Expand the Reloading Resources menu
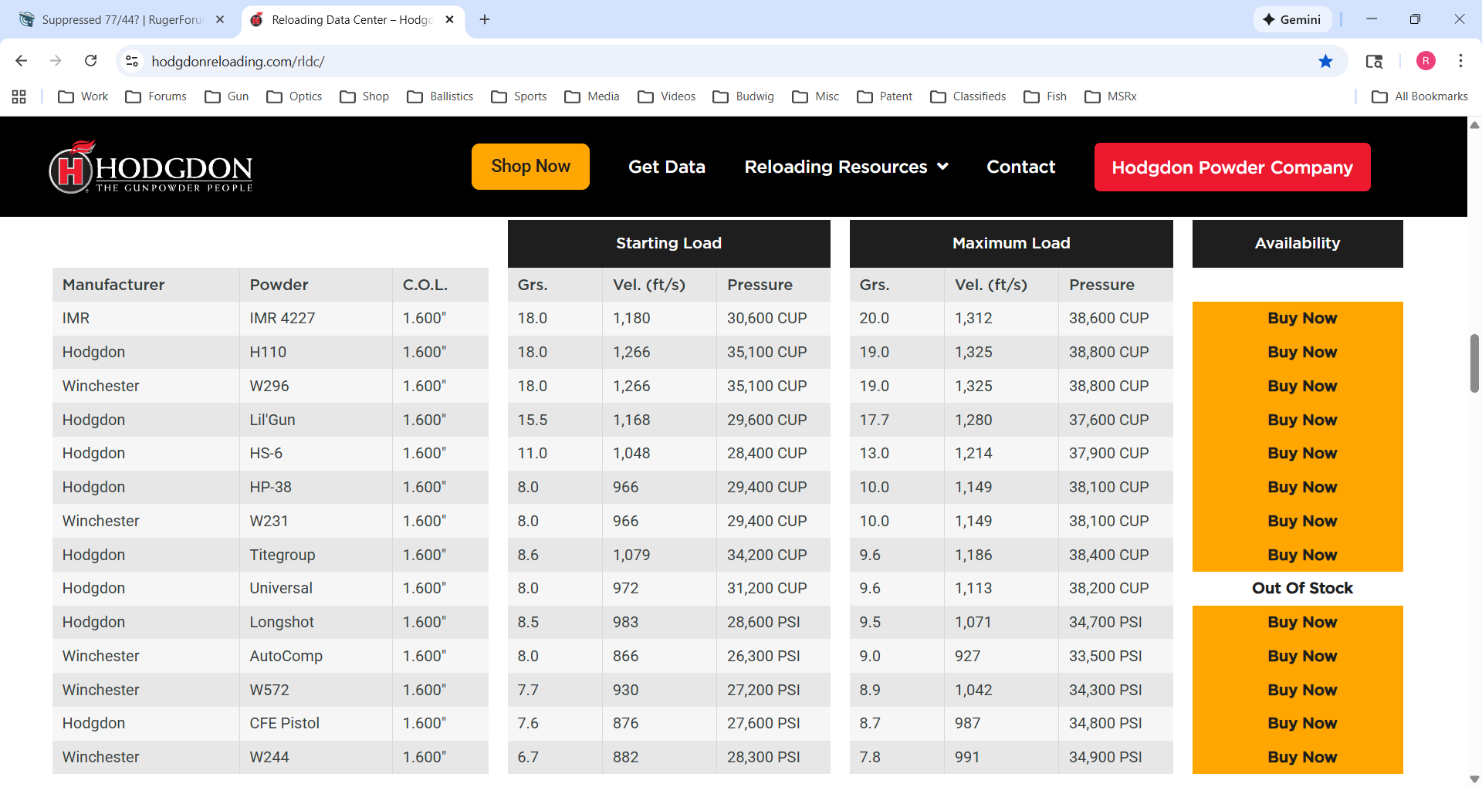Image resolution: width=1482 pixels, height=787 pixels. click(847, 167)
